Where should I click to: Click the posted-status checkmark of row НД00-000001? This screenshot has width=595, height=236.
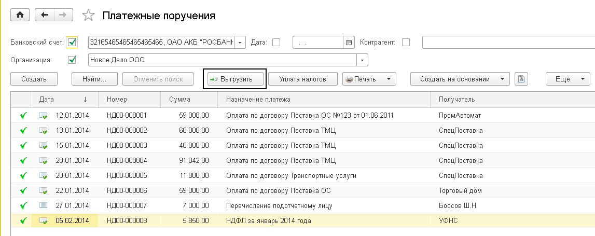[x=22, y=115]
